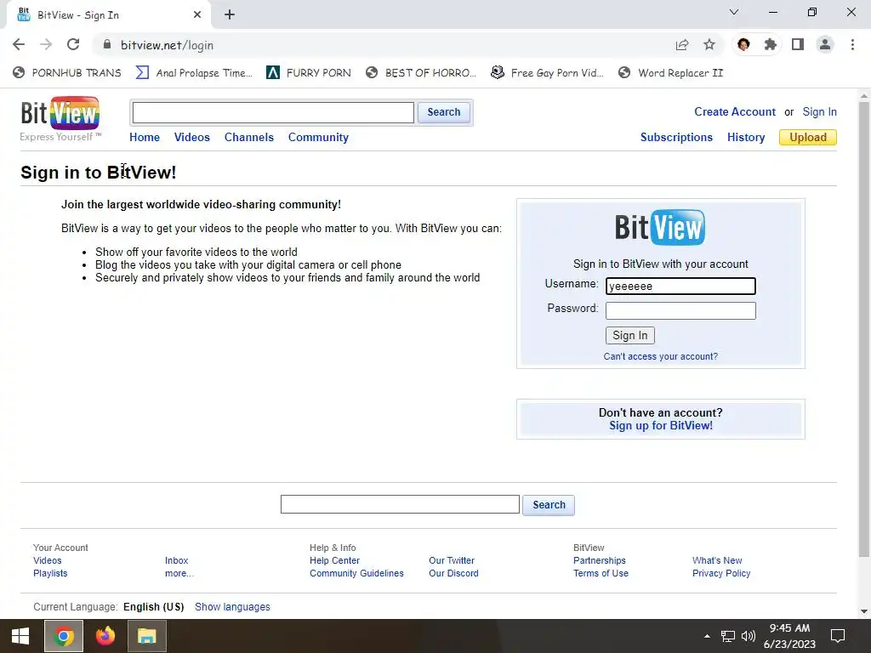Click the bottom search input field
Viewport: 871px width, 653px height.
click(x=400, y=504)
